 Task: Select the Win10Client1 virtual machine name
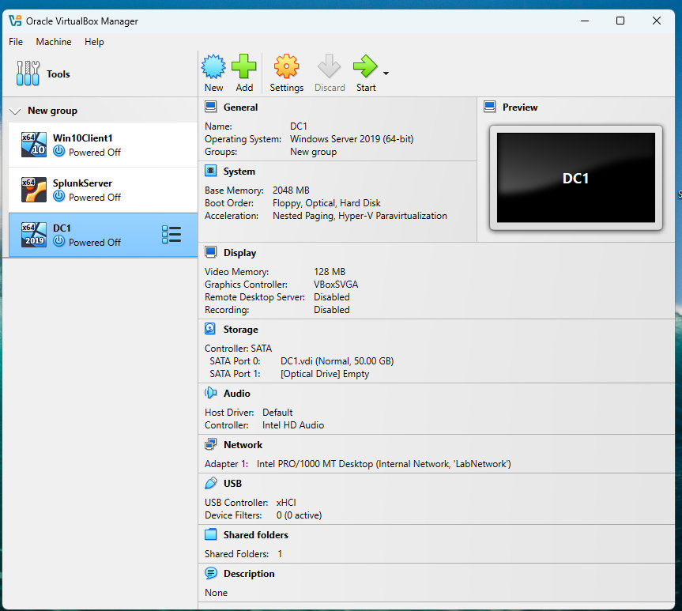[x=83, y=138]
